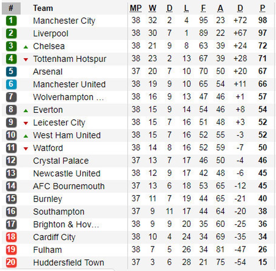This screenshot has width=276, height=271.
Task: Click the light blue rank 6 badge
Action: coord(11,84)
